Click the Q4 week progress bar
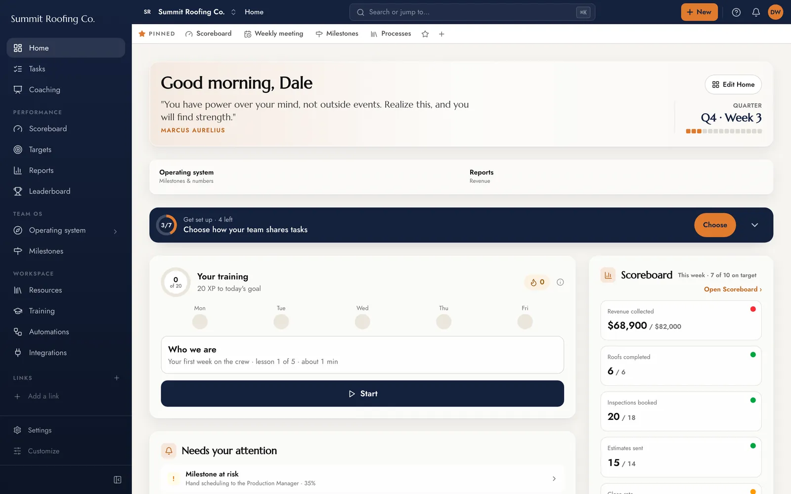This screenshot has width=791, height=494. click(724, 131)
